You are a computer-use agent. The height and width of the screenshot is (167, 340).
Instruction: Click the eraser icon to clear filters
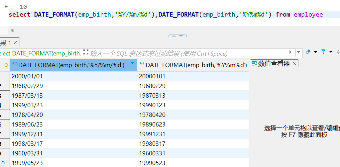tap(308, 52)
